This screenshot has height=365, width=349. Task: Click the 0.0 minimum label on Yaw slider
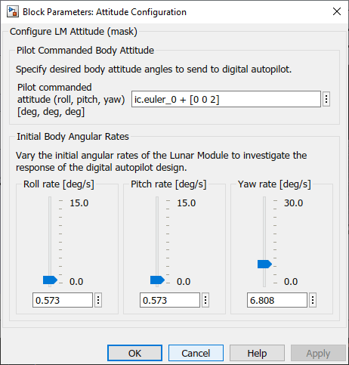coord(291,282)
